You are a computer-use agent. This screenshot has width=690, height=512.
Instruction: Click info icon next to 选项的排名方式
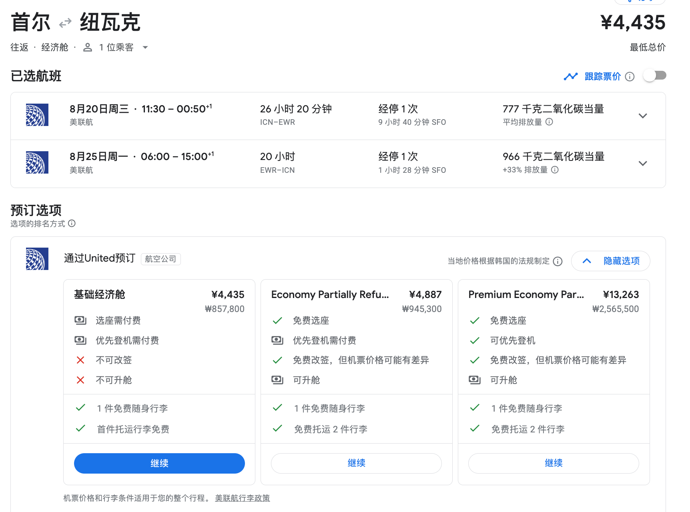[x=72, y=224]
